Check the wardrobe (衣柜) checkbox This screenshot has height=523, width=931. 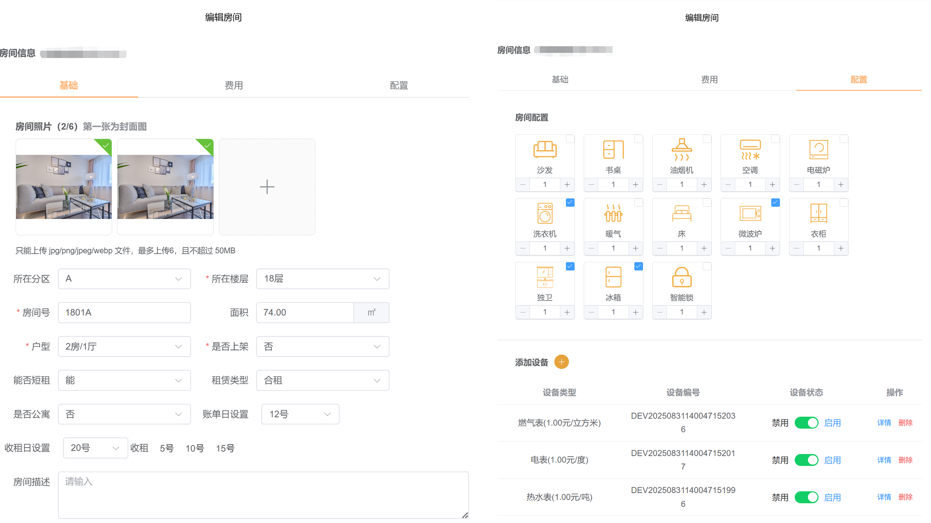click(x=843, y=203)
